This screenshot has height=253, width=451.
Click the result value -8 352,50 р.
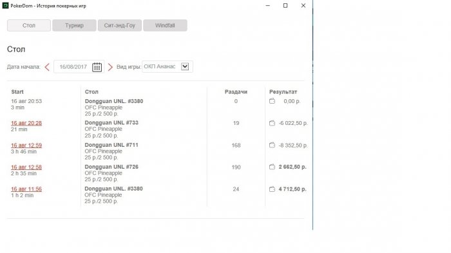click(293, 145)
